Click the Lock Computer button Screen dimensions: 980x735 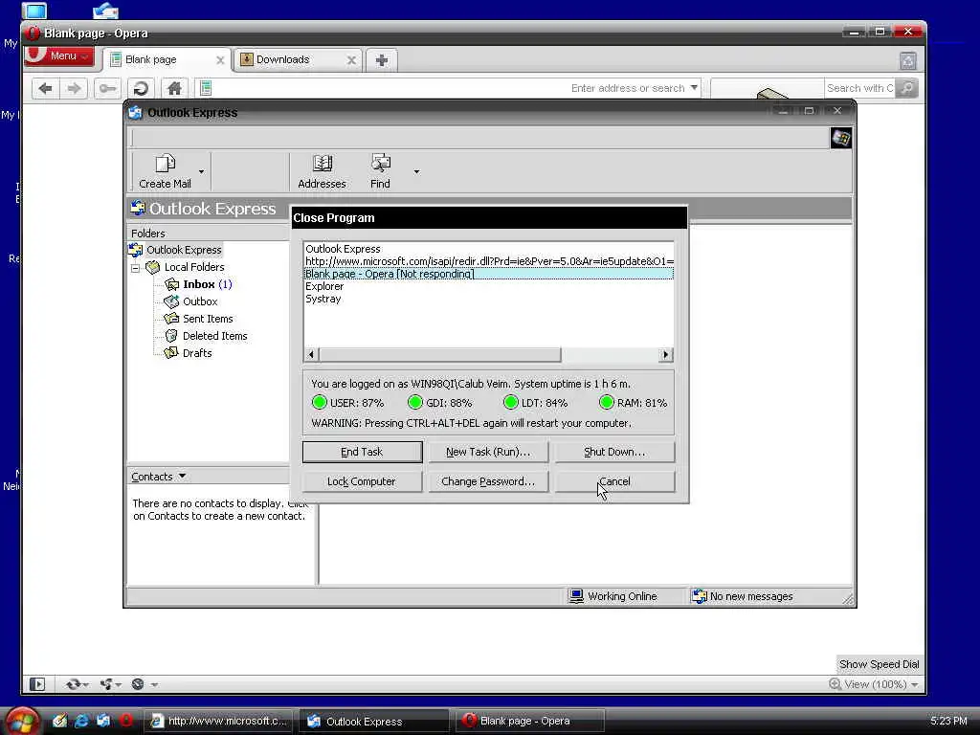point(362,482)
